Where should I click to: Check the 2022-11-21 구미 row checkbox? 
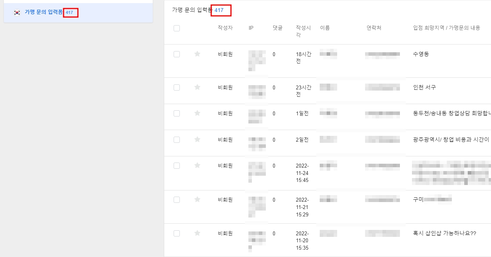coord(177,200)
